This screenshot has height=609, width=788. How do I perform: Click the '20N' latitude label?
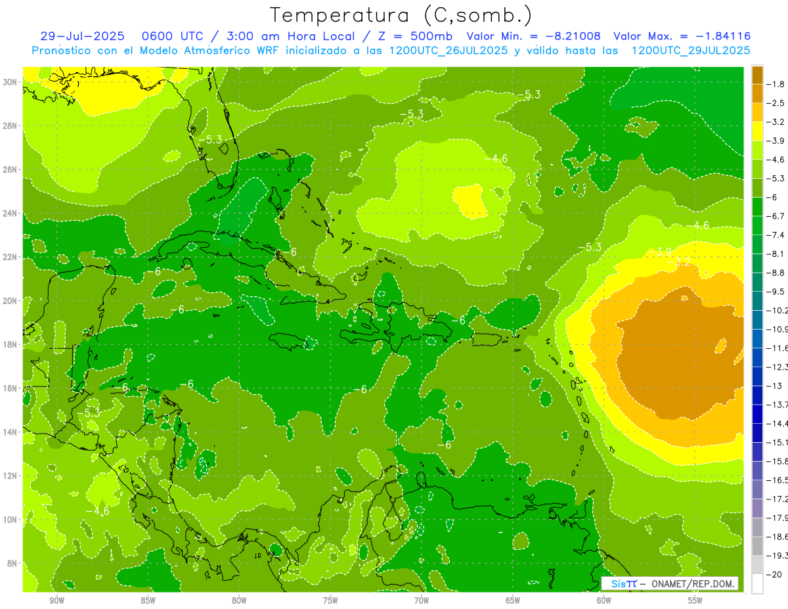coord(10,301)
